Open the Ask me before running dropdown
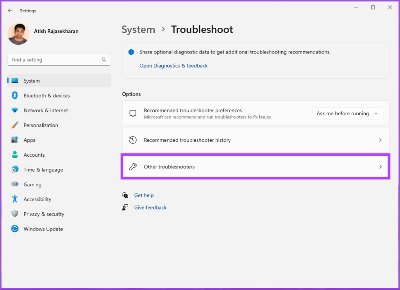Viewport: 400px width, 290px height. (x=347, y=113)
